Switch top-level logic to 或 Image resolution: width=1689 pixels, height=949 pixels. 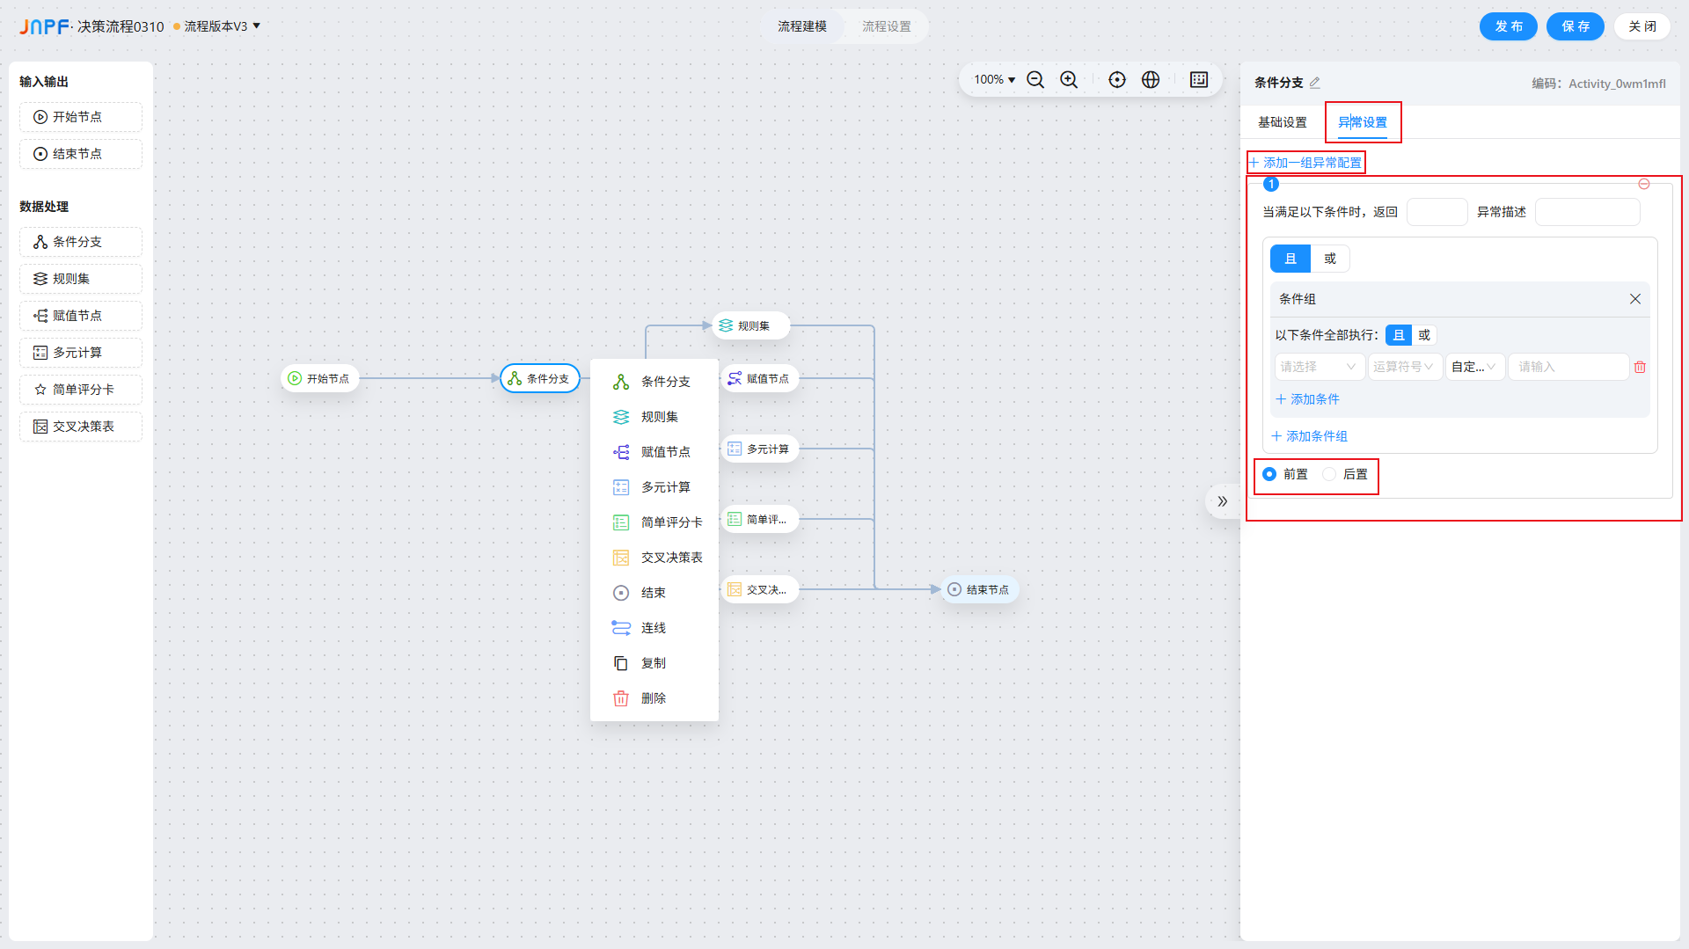click(x=1330, y=259)
